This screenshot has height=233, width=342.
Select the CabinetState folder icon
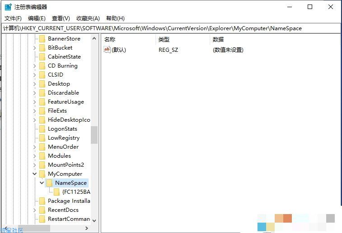(x=42, y=57)
